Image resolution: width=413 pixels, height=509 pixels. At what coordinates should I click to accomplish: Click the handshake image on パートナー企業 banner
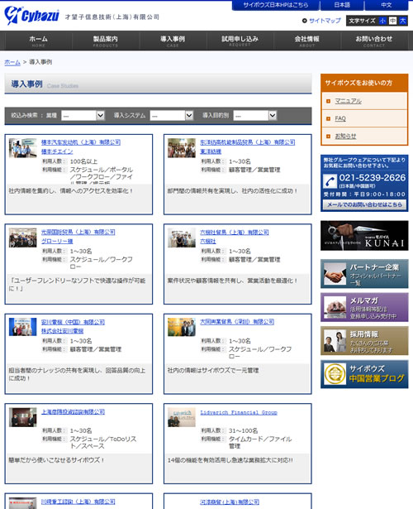pos(335,274)
